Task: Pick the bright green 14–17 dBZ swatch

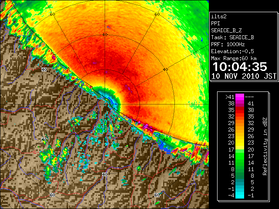Action: 240,156
